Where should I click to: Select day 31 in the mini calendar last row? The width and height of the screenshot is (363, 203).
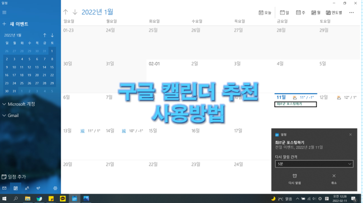click(x=14, y=91)
